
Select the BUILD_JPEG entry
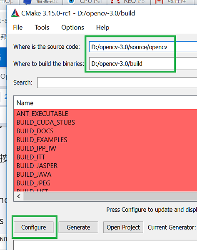click(x=105, y=183)
